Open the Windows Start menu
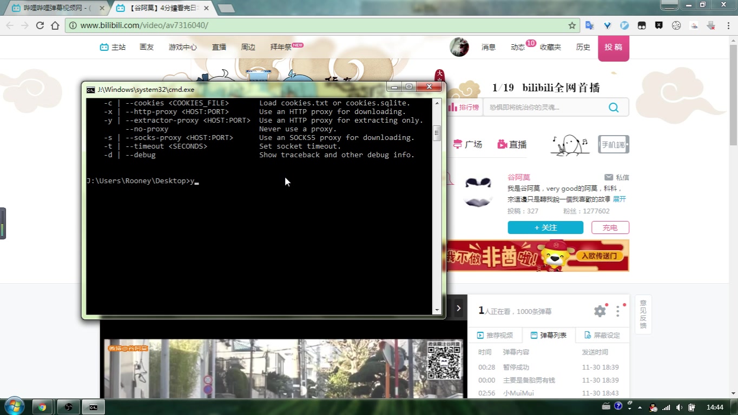Screen dimensions: 738x415 tap(14, 406)
